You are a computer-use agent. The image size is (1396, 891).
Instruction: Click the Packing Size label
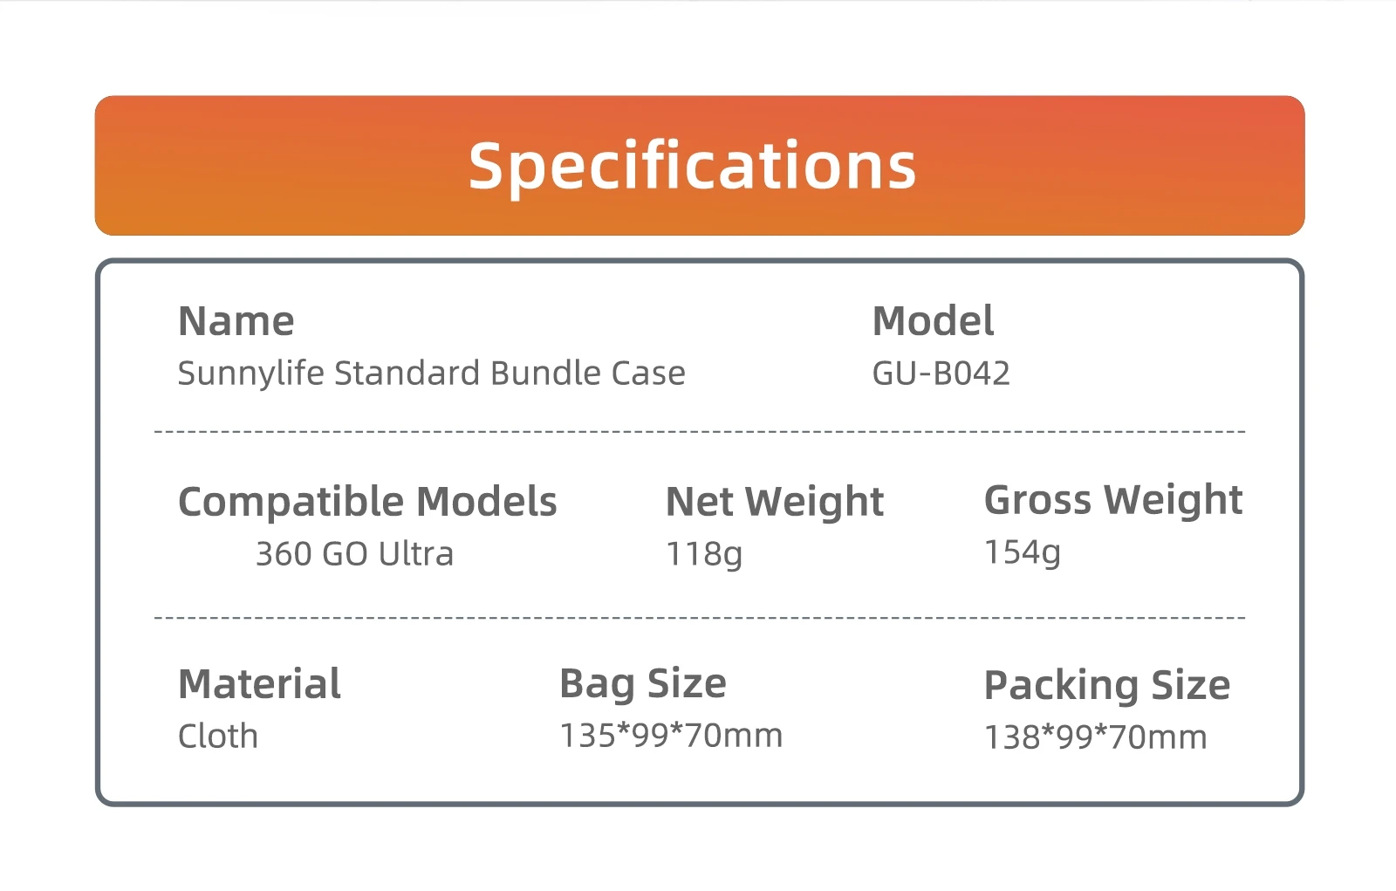pos(1106,686)
